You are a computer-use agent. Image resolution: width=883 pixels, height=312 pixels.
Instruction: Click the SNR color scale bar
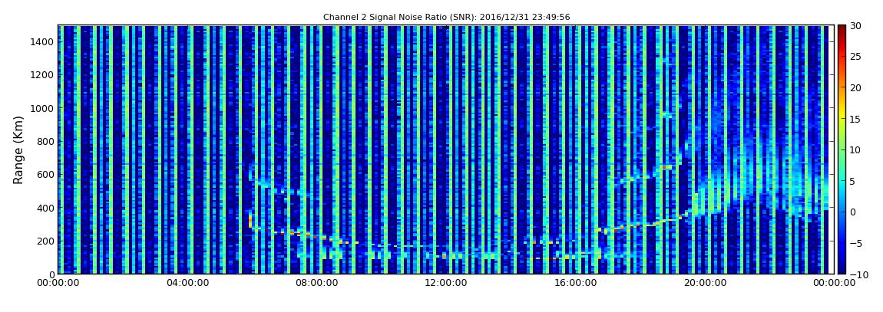(842, 149)
